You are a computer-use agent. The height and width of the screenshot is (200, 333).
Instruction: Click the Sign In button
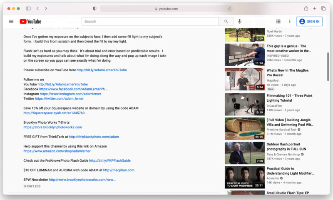[x=309, y=22]
